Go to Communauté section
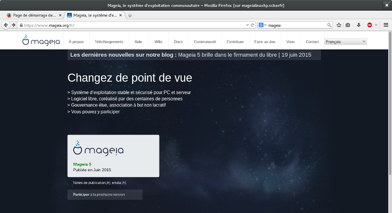This screenshot has width=392, height=213. (205, 42)
